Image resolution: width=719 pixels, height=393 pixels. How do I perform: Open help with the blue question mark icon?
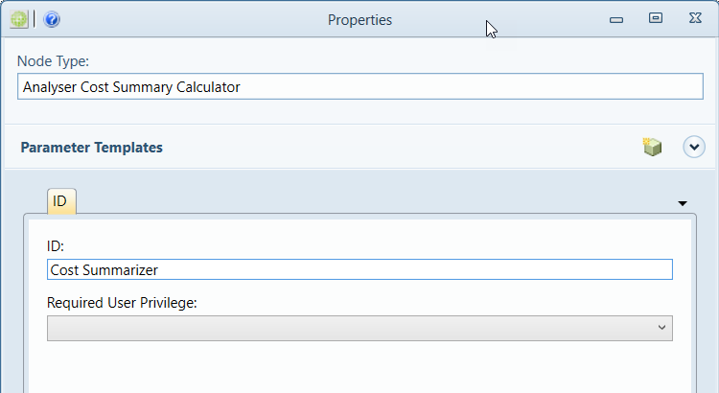[x=52, y=20]
